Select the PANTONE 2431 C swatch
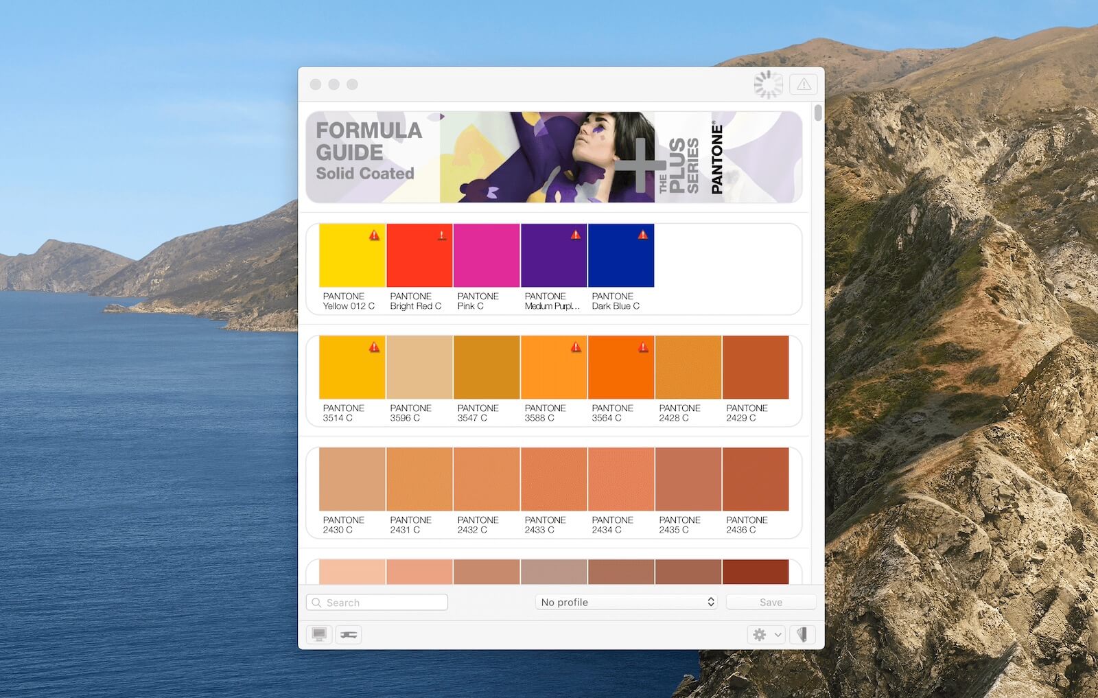Screen dimensions: 1098x698 point(419,479)
